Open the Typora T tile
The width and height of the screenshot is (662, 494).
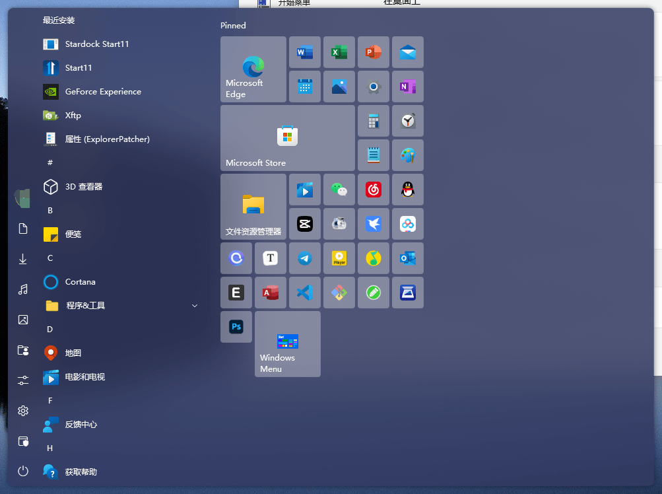coord(271,258)
